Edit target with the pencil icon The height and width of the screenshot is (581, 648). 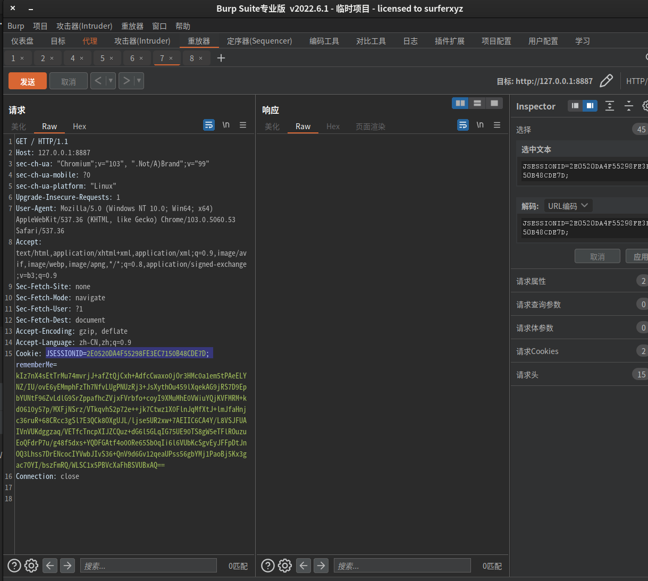tap(606, 81)
